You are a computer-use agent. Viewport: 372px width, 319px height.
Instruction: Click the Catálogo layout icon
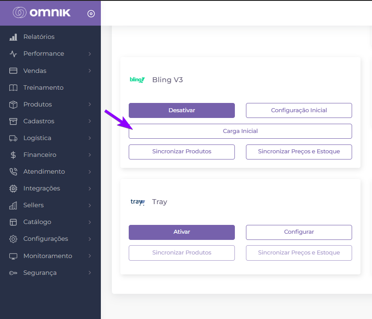[x=13, y=222]
